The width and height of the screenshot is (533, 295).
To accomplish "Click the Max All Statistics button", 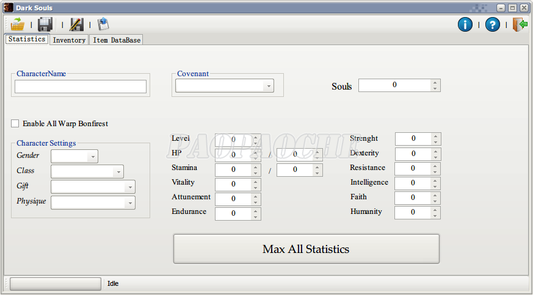I will [x=306, y=249].
